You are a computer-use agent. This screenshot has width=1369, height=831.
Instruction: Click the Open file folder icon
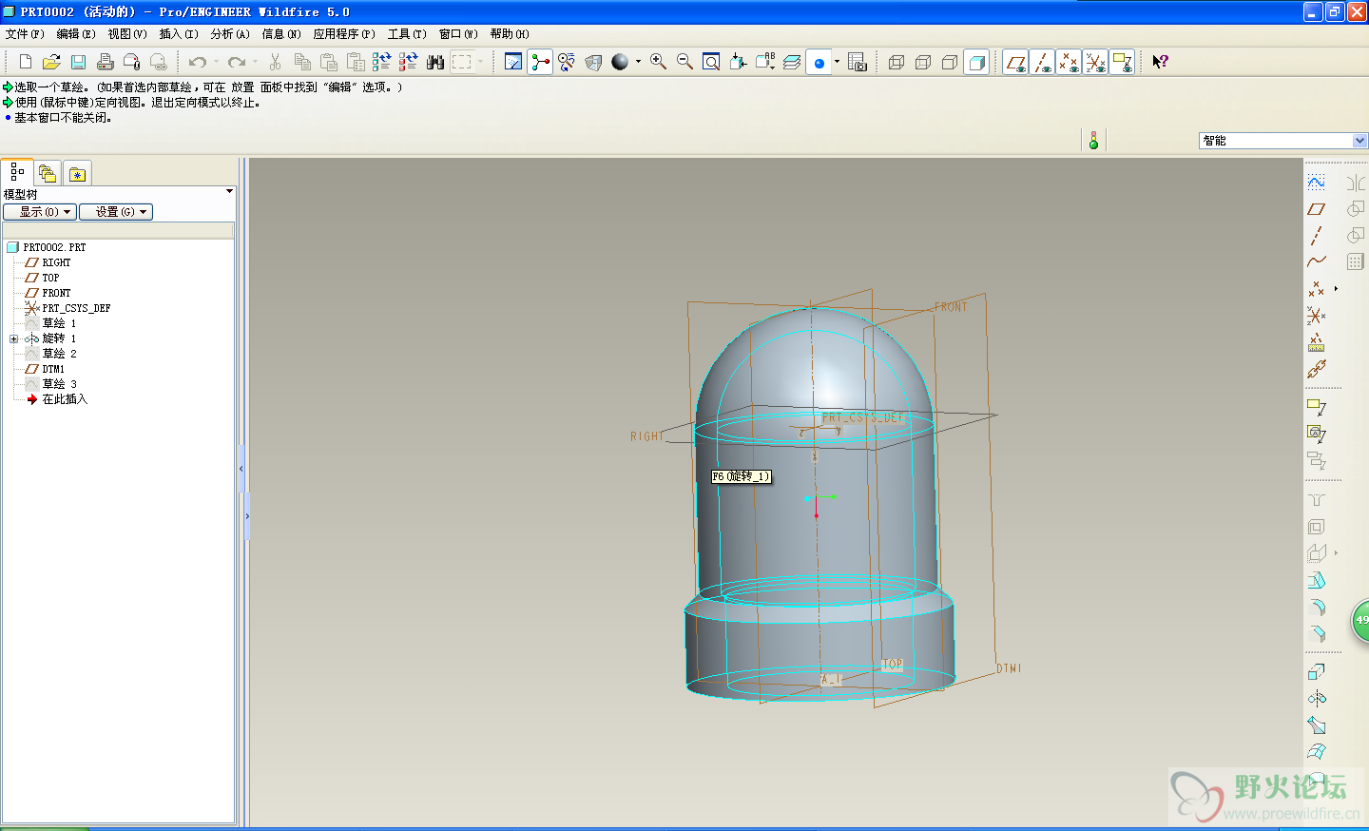(x=51, y=62)
